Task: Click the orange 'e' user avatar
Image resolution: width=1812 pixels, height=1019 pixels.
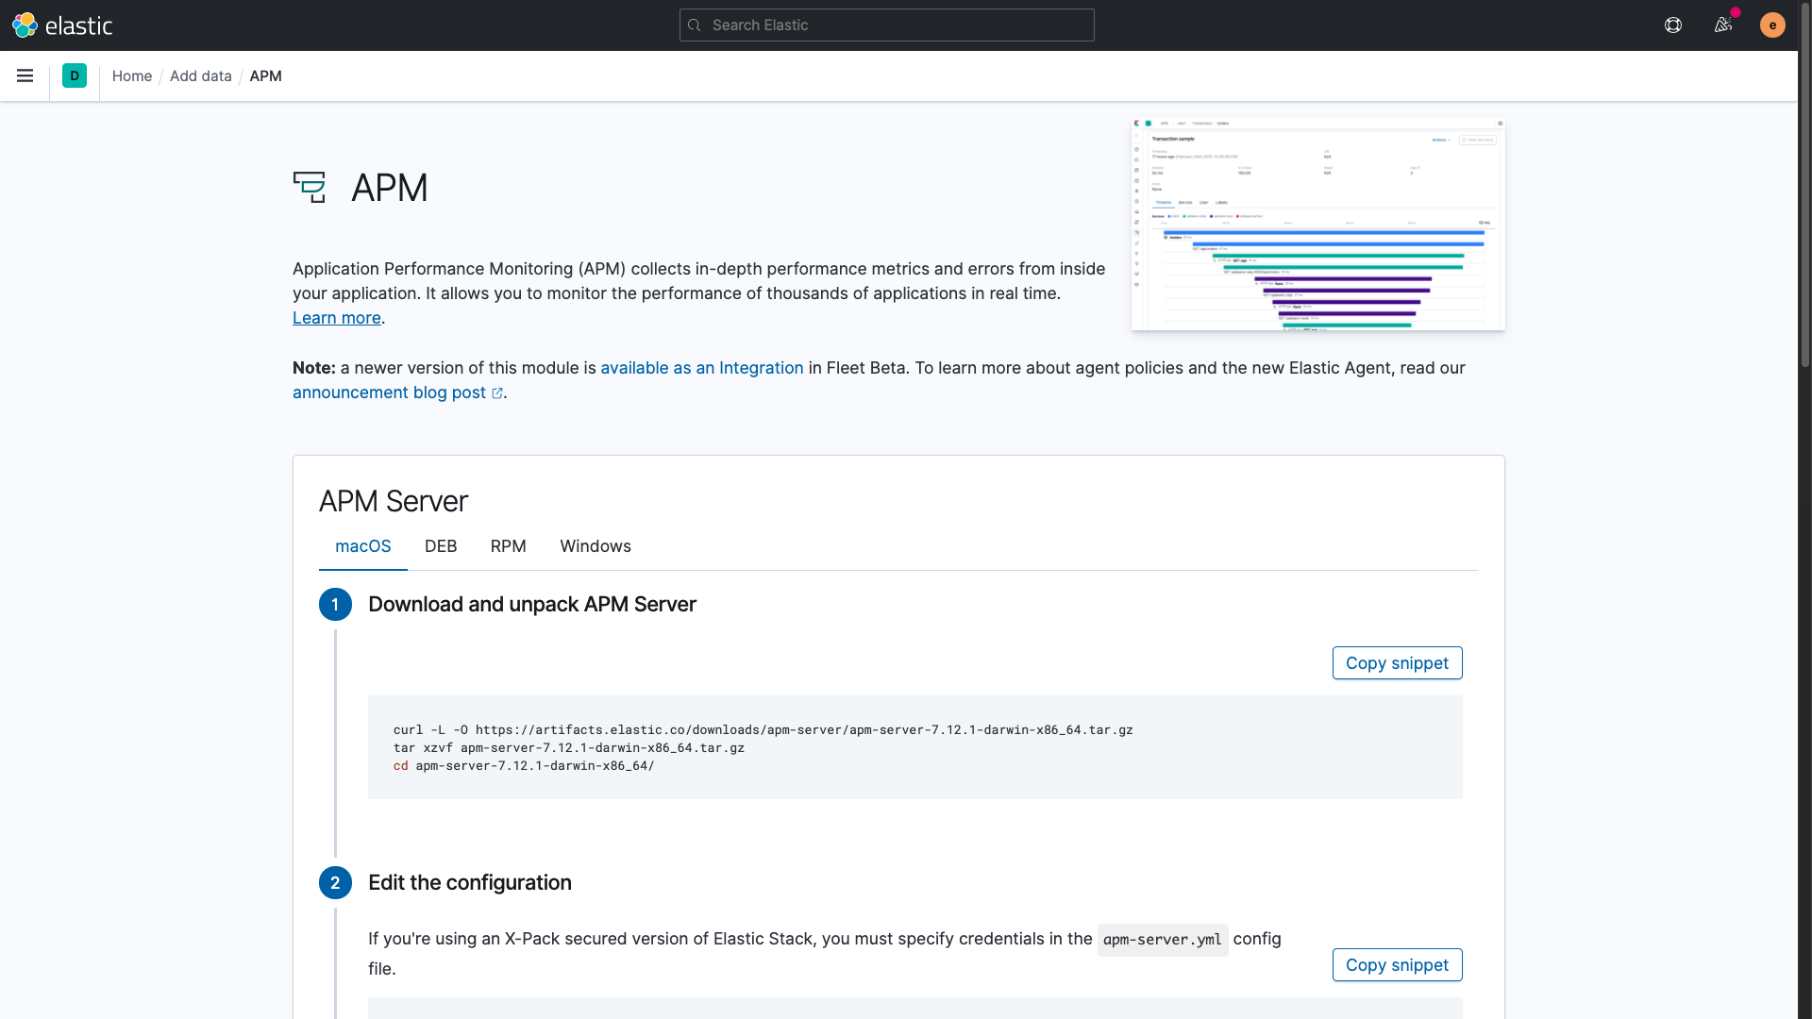Action: [x=1772, y=25]
